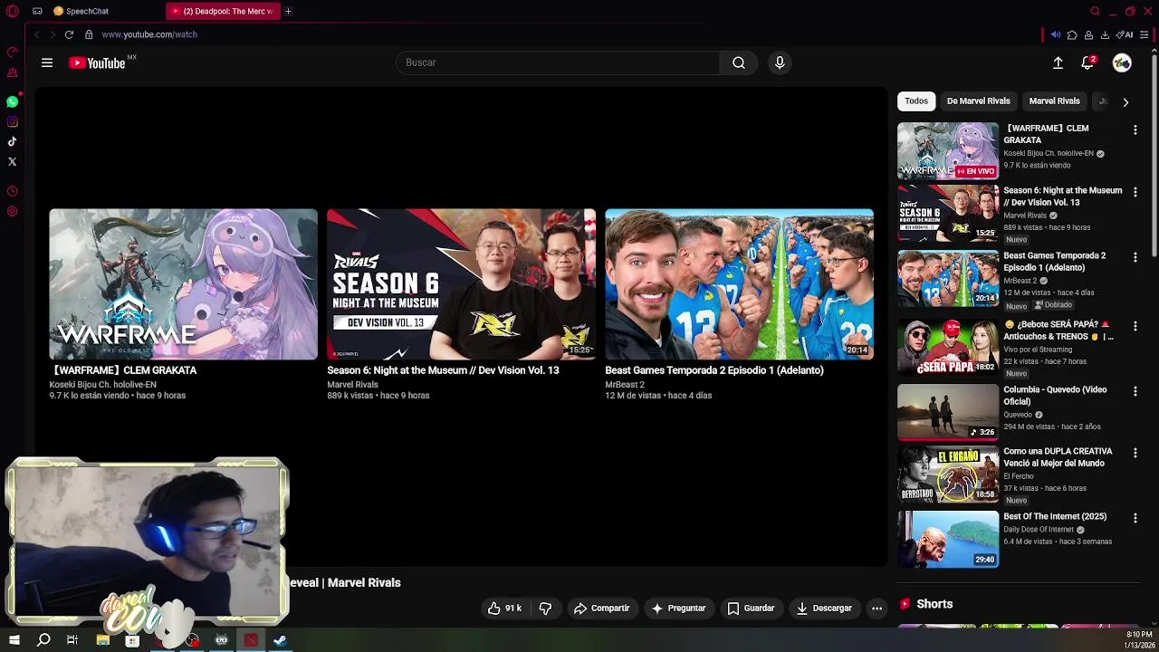Open the X (Twitter) sidebar icon

(12, 161)
